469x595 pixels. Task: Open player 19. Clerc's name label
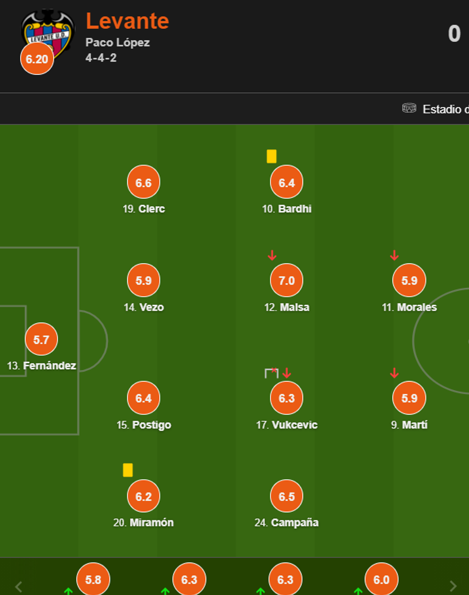tap(144, 209)
